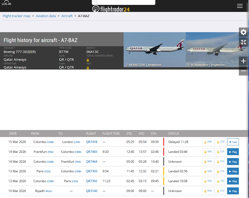The image size is (249, 198).
Task: Download KML for flight QR7464
Action: [x=208, y=162]
